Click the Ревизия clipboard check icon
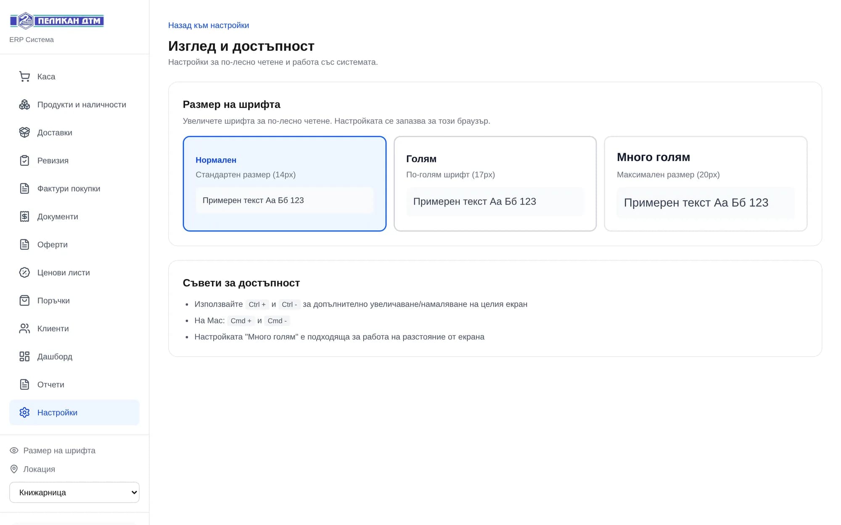Image resolution: width=841 pixels, height=525 pixels. [24, 160]
